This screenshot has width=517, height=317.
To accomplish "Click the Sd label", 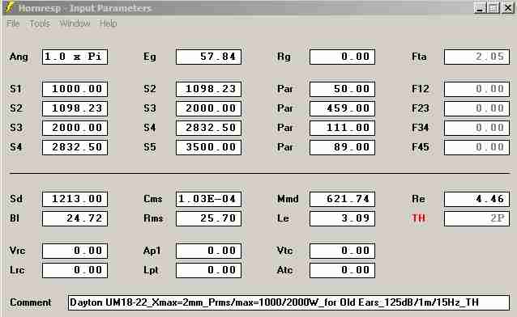I will click(16, 199).
